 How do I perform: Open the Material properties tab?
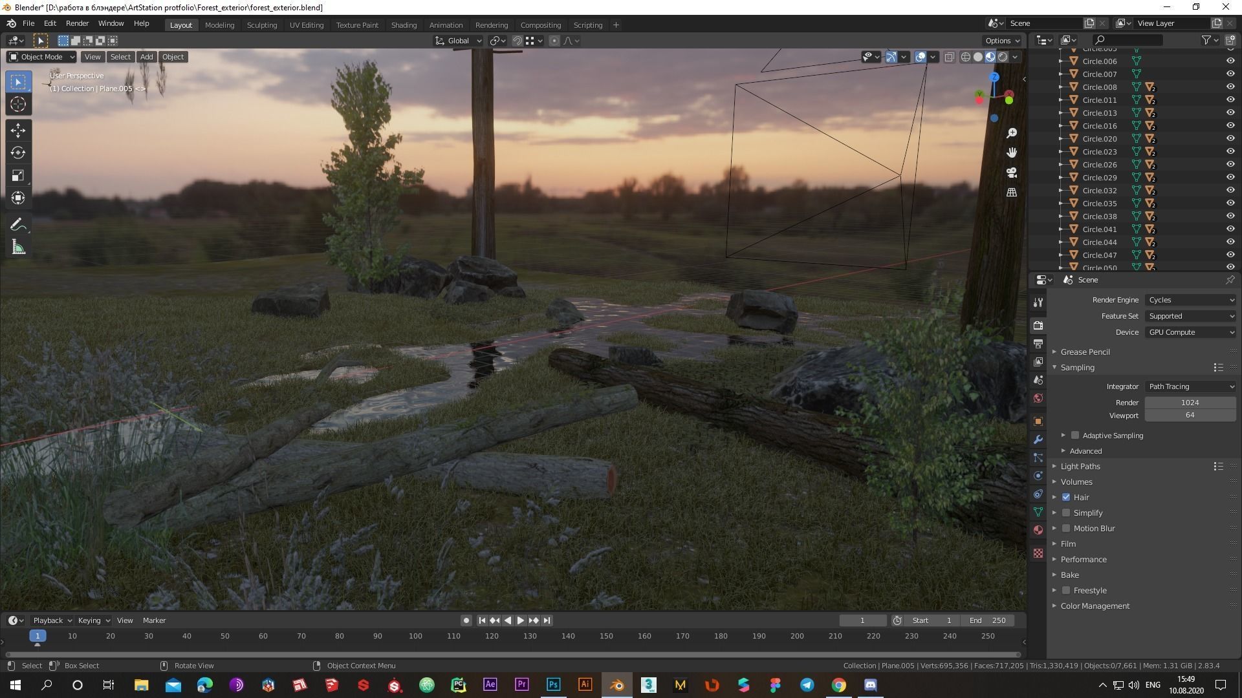1038,530
